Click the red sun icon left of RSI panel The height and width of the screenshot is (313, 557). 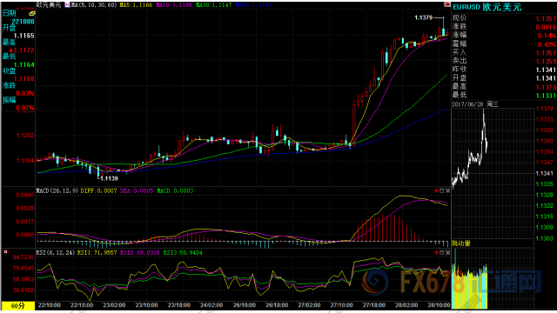6,252
